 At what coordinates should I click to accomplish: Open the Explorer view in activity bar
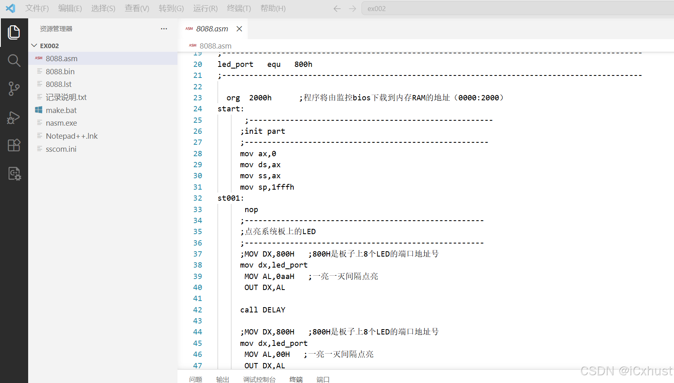14,32
